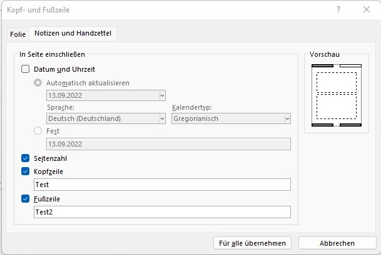This screenshot has height=255, width=381.
Task: Select Automatisch aktualisieren radio button
Action: [38, 83]
